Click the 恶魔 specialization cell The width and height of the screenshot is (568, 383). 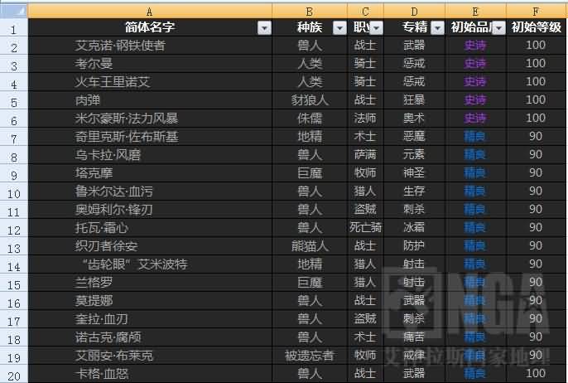[x=414, y=137]
